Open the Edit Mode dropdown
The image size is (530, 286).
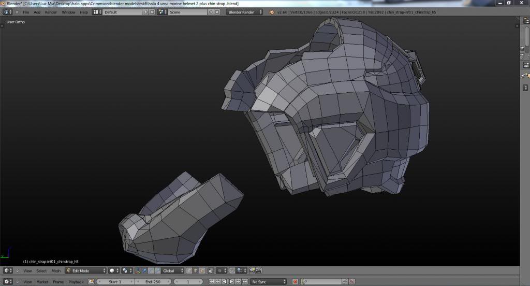click(x=86, y=270)
